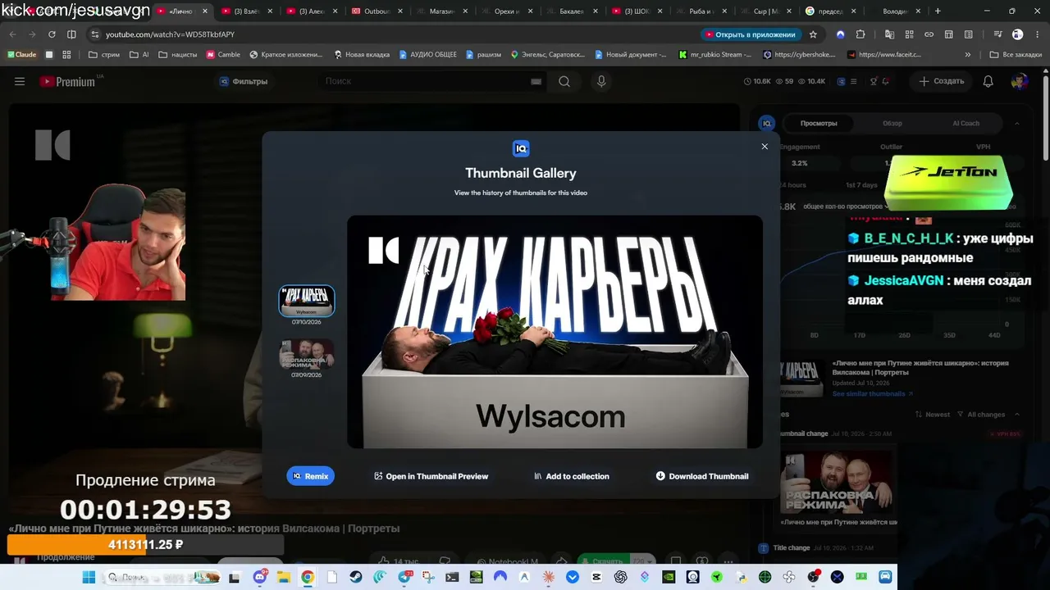
Task: Click Открыть в приложении button
Action: (x=750, y=34)
